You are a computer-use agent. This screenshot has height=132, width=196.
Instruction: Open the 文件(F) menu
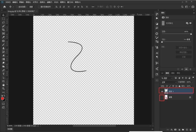[8, 2]
